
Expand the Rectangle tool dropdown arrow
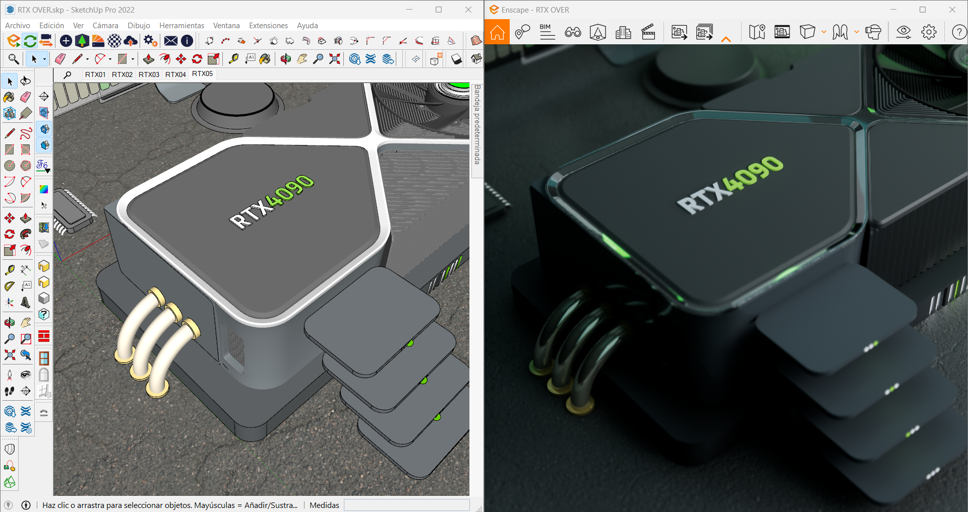pyautogui.click(x=133, y=59)
